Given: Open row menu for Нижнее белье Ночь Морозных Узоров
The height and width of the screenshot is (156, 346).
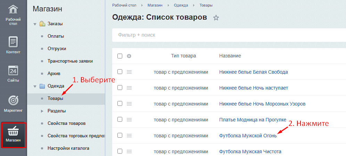Looking at the screenshot, I should tap(129, 104).
